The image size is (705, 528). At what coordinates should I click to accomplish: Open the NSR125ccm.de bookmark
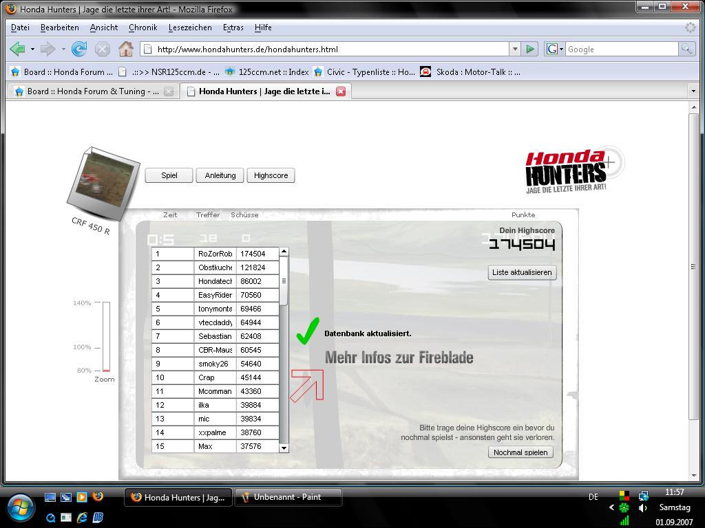(x=169, y=71)
